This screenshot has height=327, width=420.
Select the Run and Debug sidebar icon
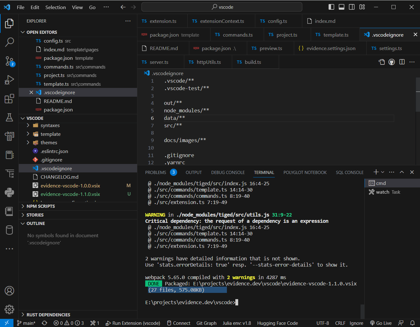coord(9,80)
